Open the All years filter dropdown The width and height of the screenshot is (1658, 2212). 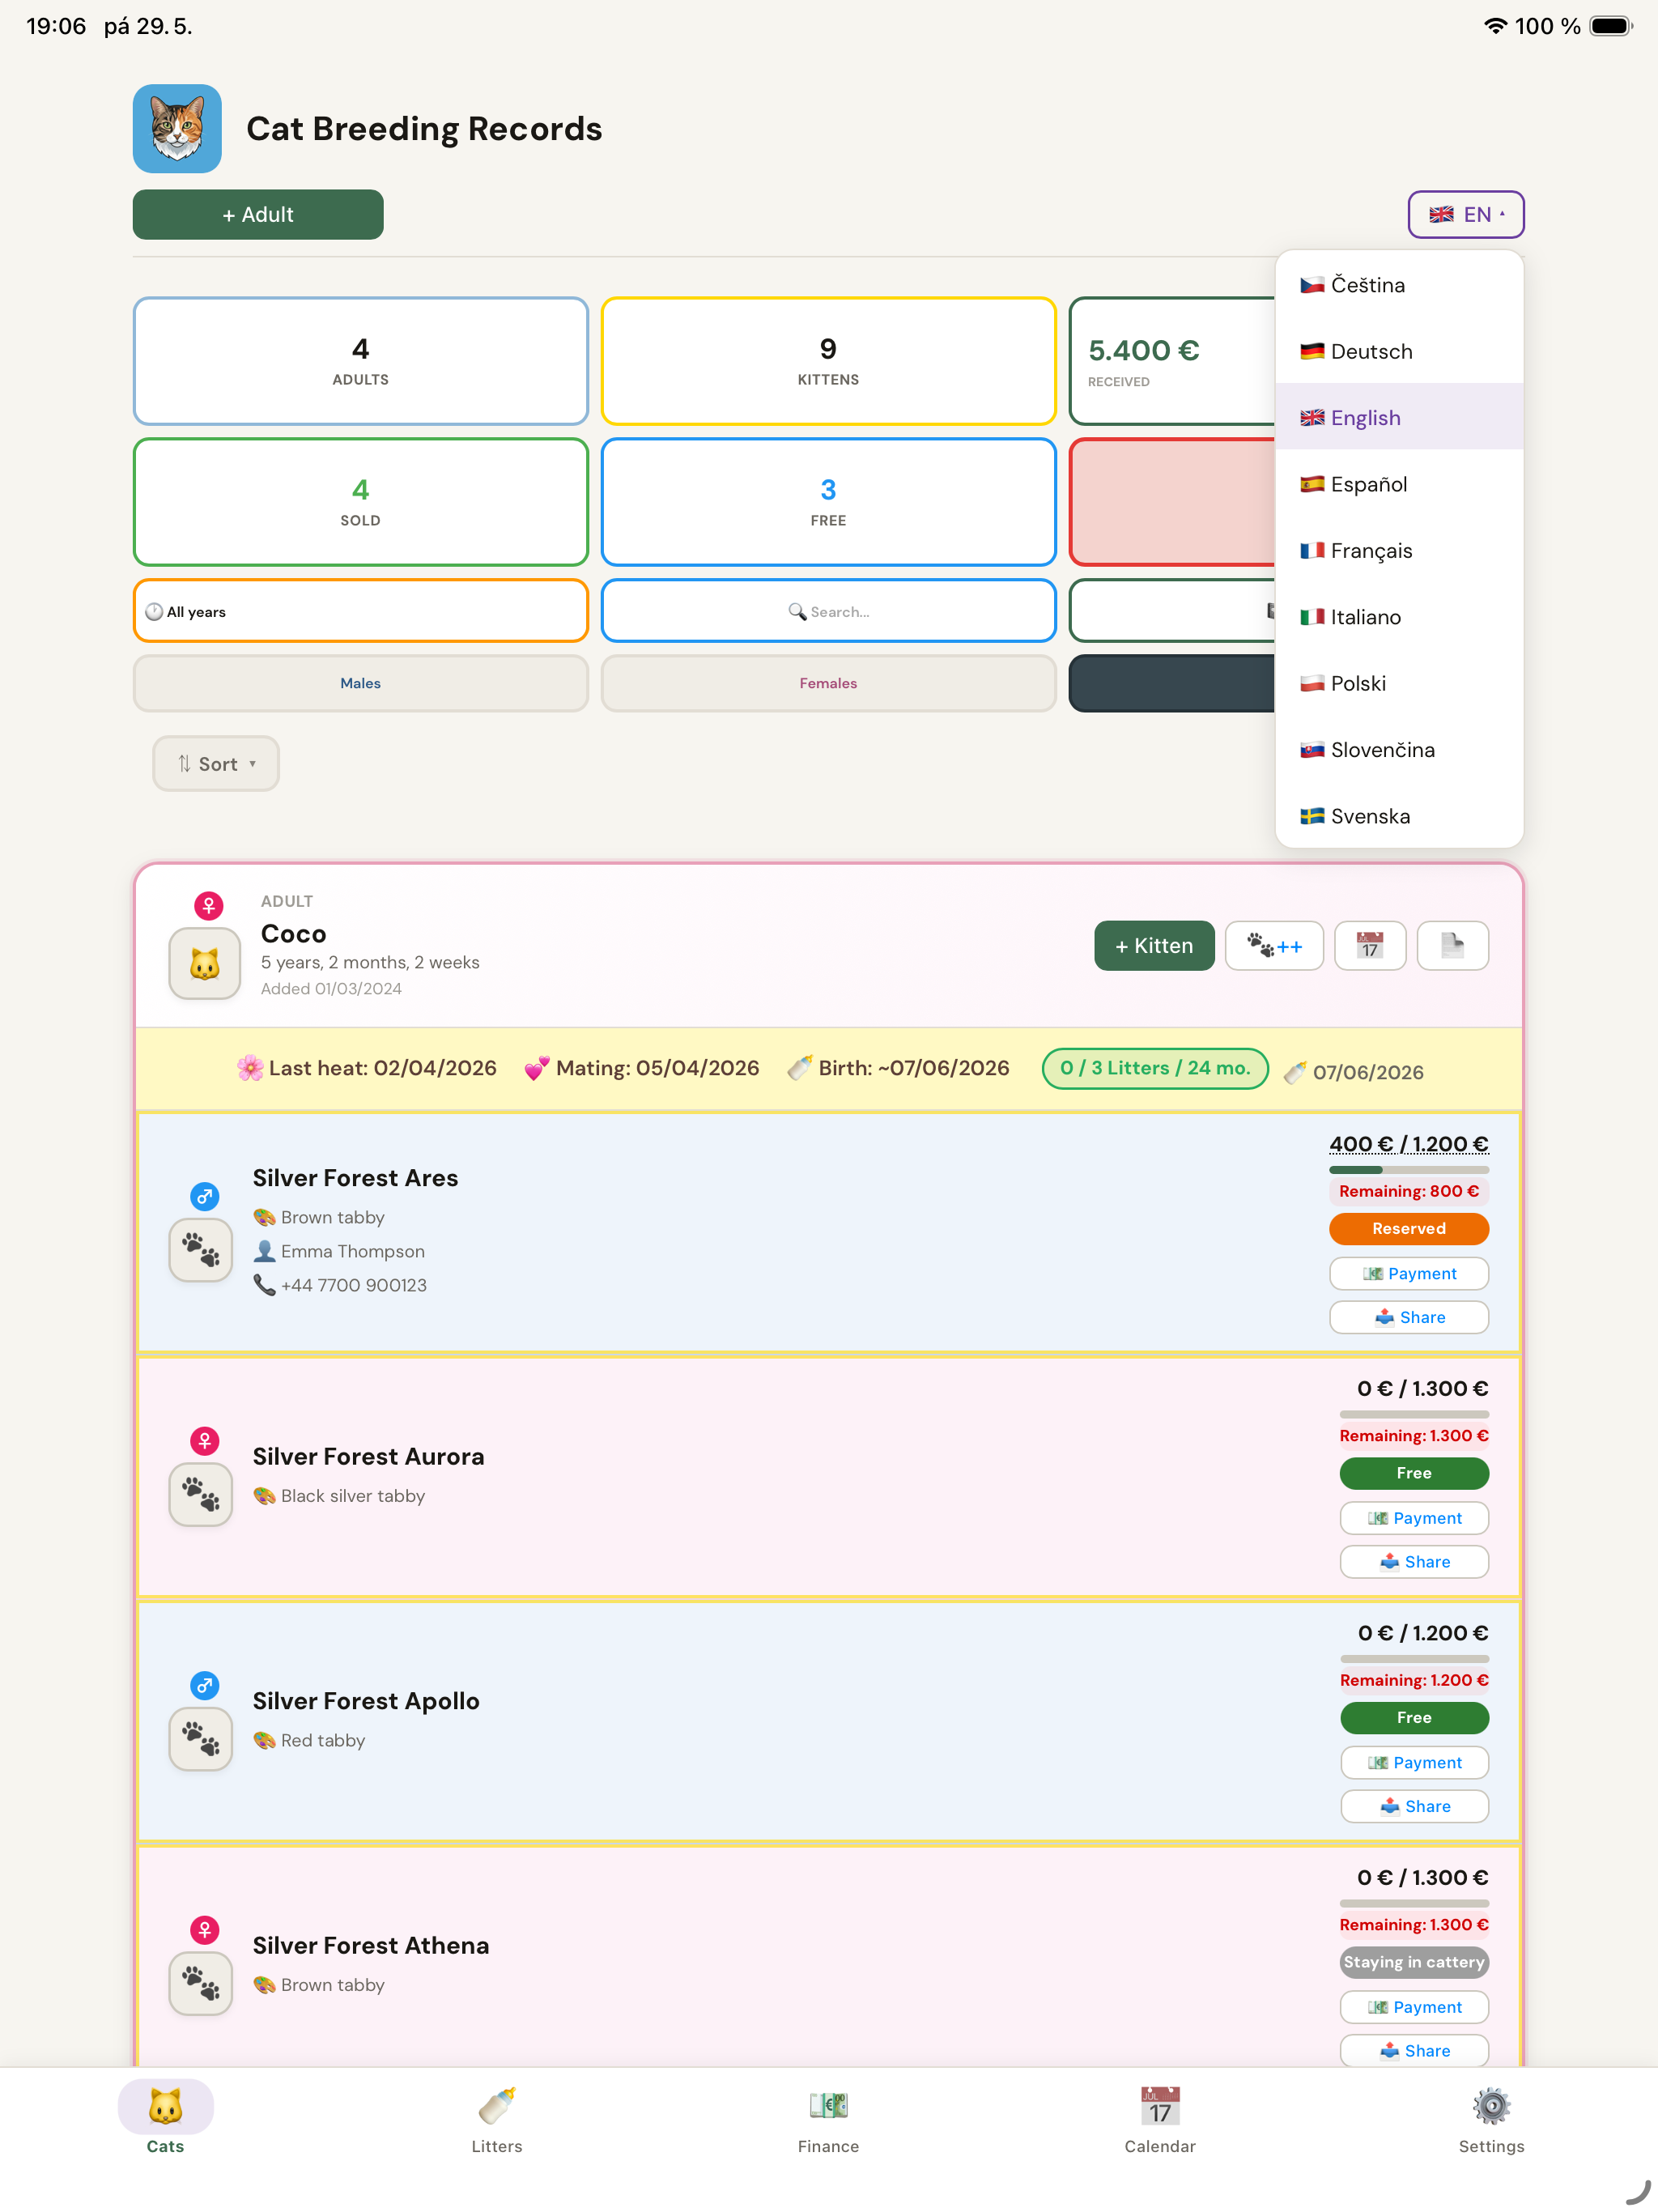pos(360,611)
